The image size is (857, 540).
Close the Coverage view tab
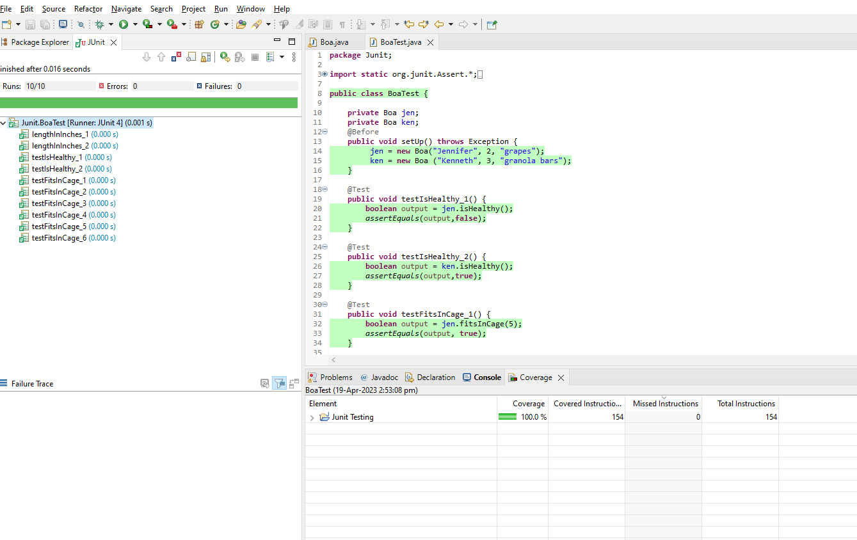(561, 378)
